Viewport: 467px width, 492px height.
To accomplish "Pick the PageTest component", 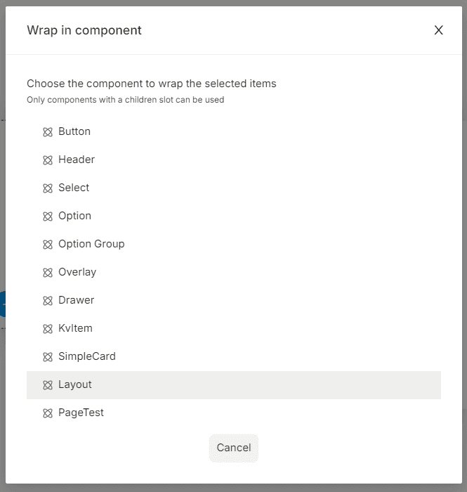I will 234,413.
